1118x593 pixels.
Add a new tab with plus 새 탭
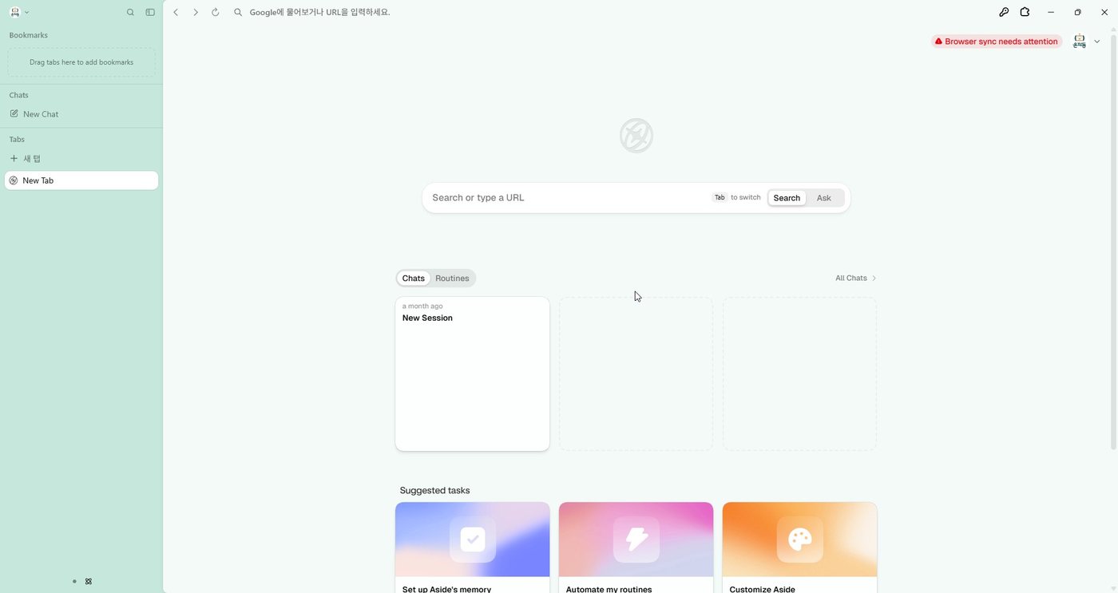coord(26,159)
